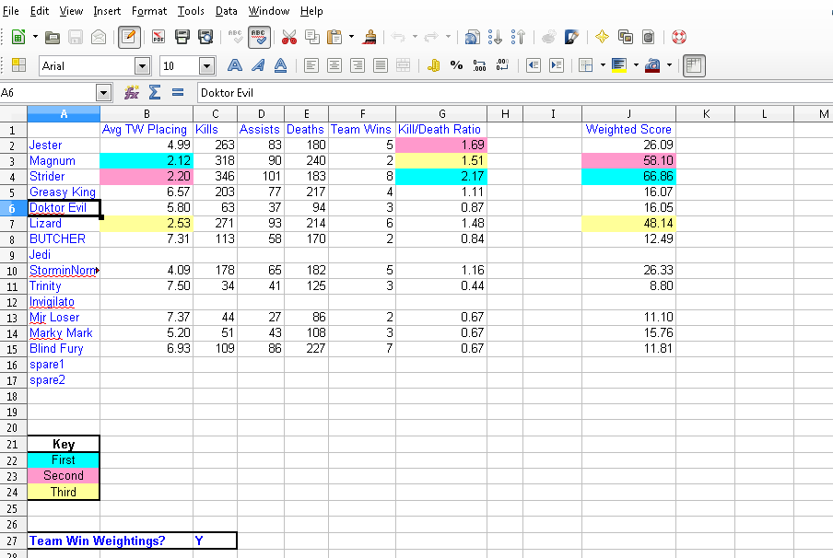
Task: Toggle AutoSpellcheck on or off
Action: coord(259,37)
